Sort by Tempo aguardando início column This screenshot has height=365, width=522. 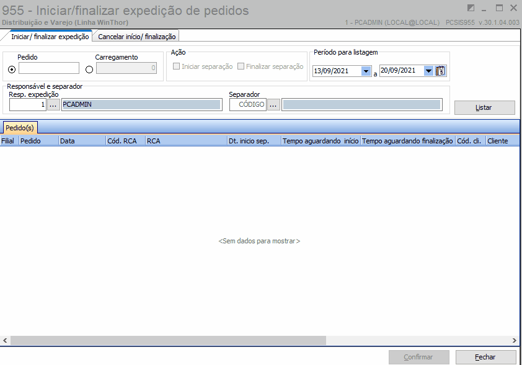coord(321,141)
